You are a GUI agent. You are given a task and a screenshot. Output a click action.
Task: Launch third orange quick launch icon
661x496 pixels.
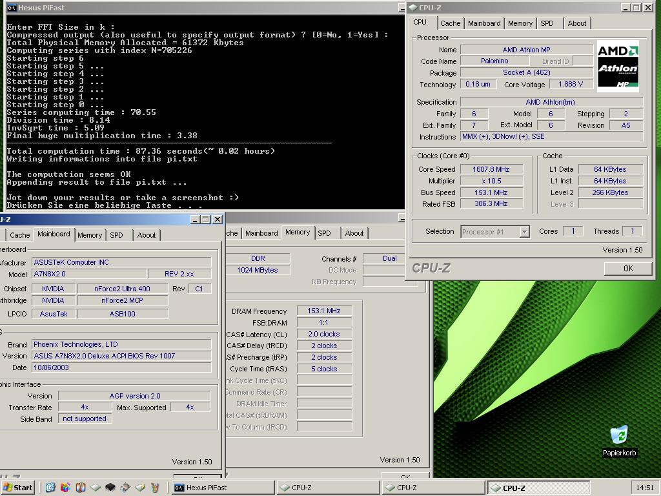point(81,488)
